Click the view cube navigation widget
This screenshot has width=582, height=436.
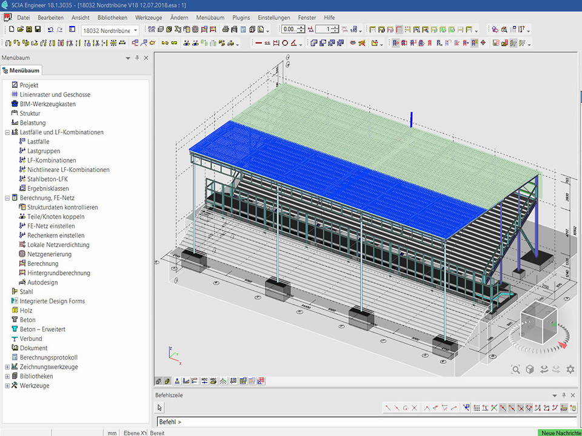click(x=538, y=324)
